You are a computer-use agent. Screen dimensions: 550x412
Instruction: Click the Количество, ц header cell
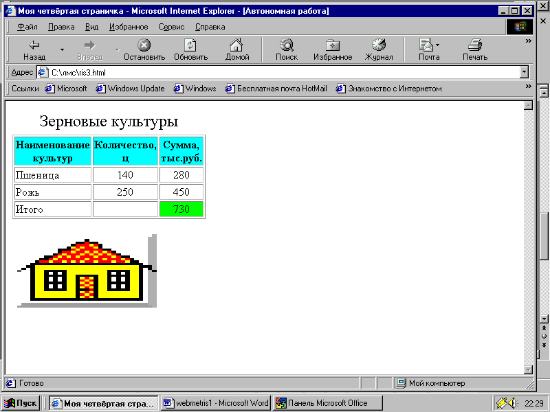click(x=125, y=151)
